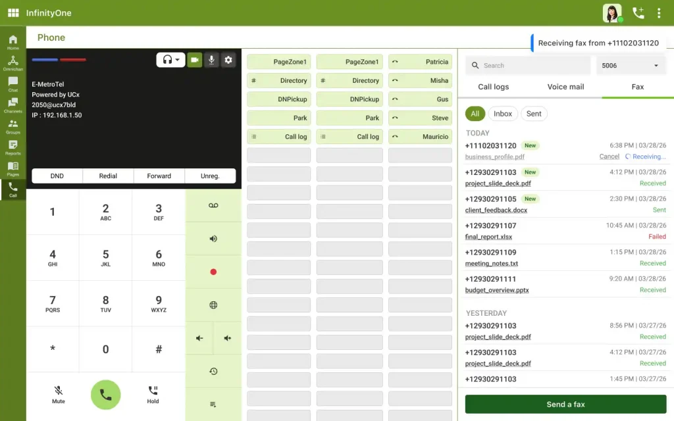Click the Search input field
Image resolution: width=674 pixels, height=421 pixels.
528,65
